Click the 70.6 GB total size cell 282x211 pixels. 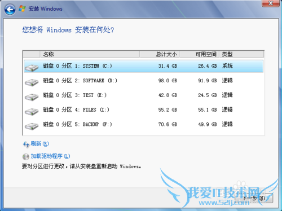pyautogui.click(x=168, y=124)
